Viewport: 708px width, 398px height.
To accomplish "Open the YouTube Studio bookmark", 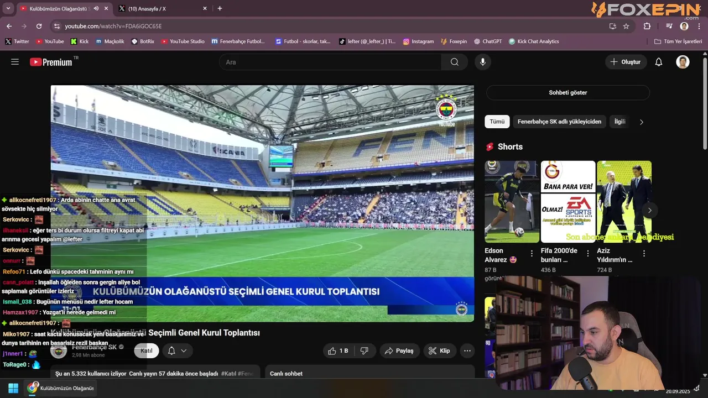I will point(183,41).
